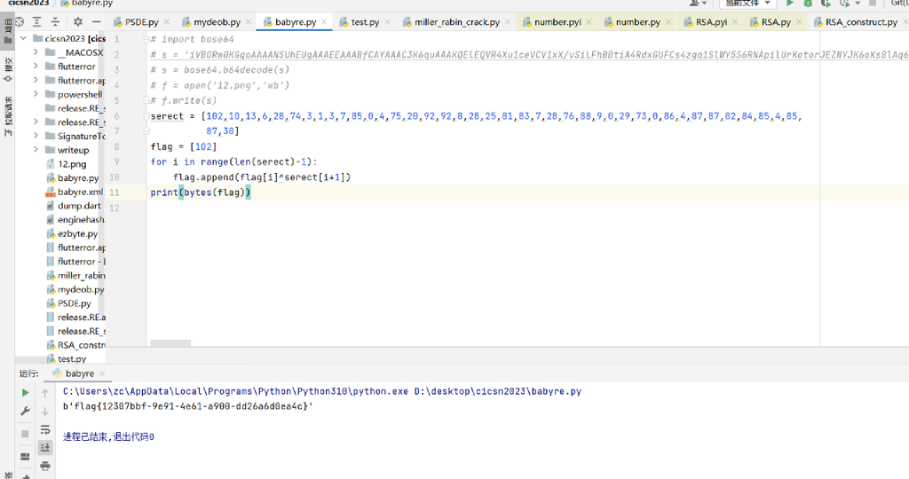Image resolution: width=909 pixels, height=479 pixels.
Task: Toggle soft-wrap in run console
Action: (x=45, y=429)
